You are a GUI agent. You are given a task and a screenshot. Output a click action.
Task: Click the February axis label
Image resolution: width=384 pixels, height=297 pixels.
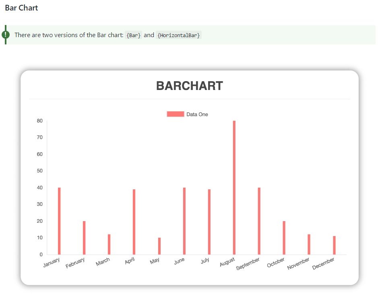click(75, 263)
